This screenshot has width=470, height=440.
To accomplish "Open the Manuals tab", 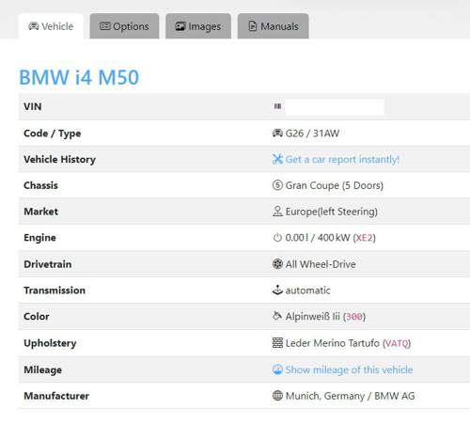I will (x=274, y=26).
